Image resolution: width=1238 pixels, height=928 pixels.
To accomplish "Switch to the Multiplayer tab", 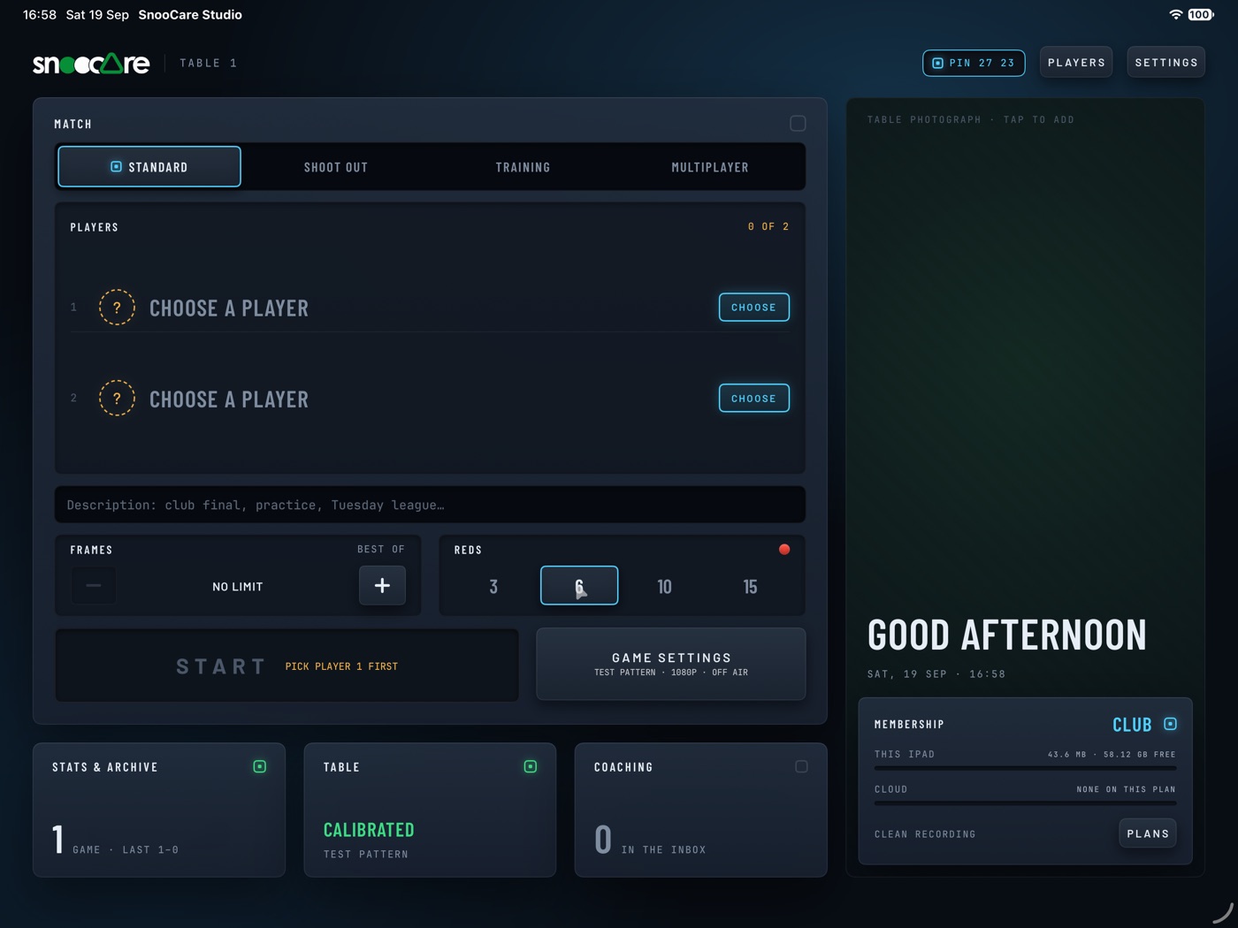I will click(710, 167).
